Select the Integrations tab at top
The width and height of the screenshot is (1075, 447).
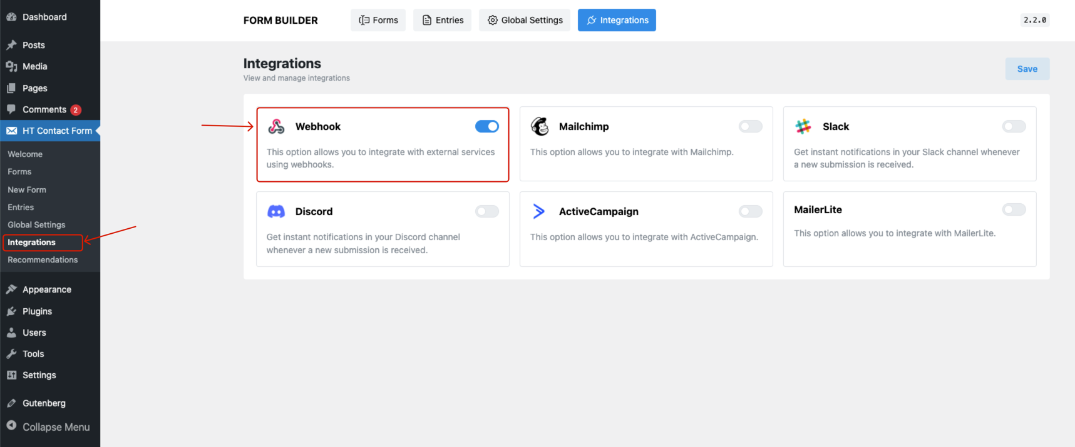point(617,20)
